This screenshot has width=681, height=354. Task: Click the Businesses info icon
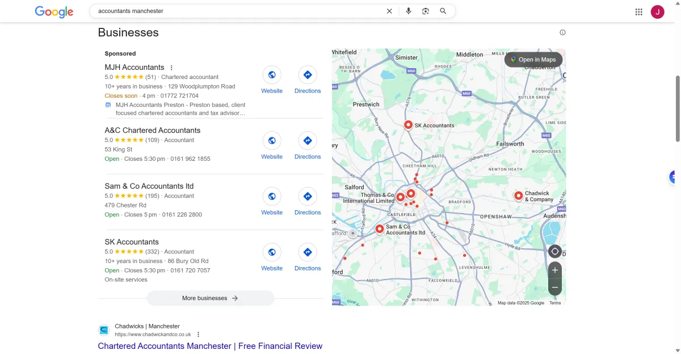(563, 32)
